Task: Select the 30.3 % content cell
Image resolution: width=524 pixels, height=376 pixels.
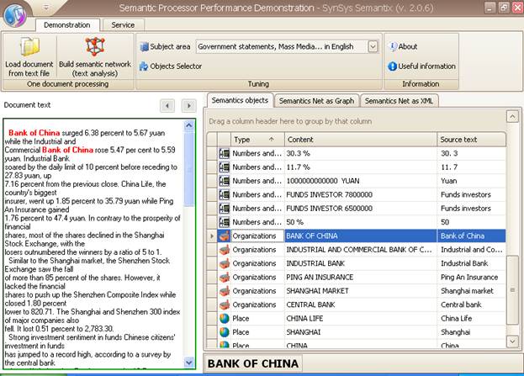Action: (x=361, y=153)
